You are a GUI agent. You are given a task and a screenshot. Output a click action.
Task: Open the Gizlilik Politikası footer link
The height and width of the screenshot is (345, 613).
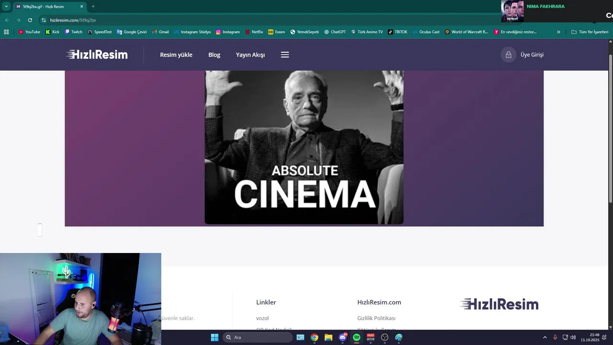(x=376, y=318)
